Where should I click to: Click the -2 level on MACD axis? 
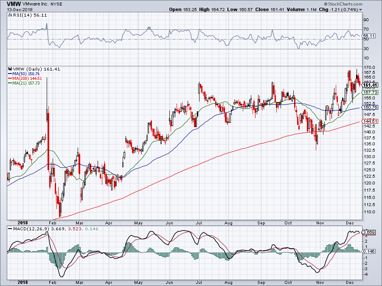tap(365, 263)
